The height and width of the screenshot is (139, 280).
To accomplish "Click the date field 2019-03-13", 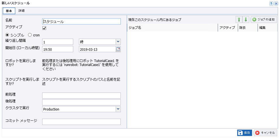I will 98,49.
